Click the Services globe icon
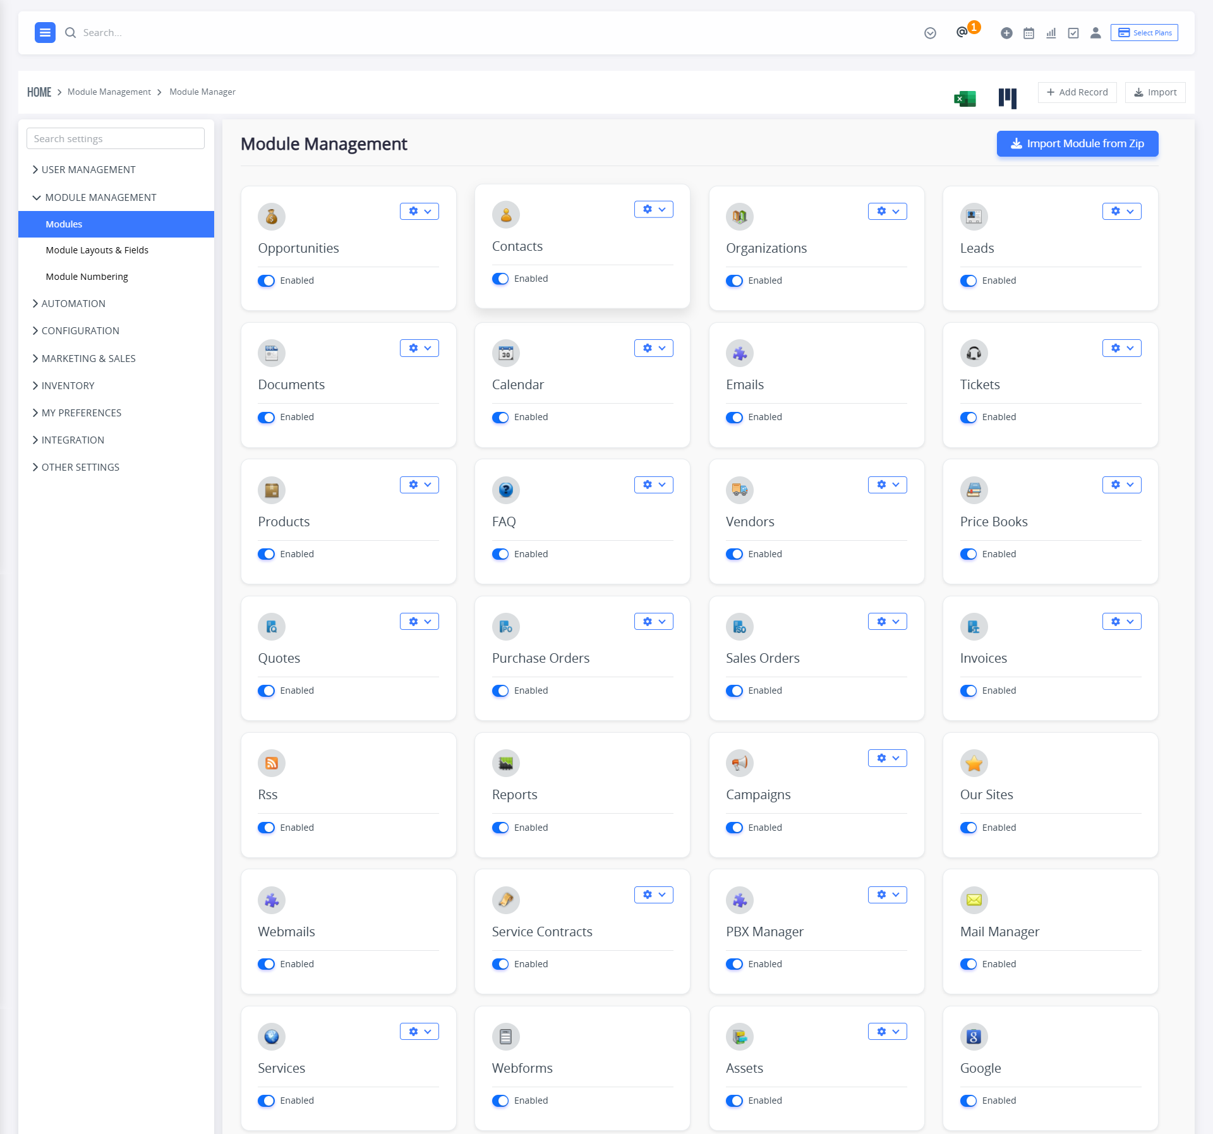Image resolution: width=1213 pixels, height=1134 pixels. tap(272, 1037)
